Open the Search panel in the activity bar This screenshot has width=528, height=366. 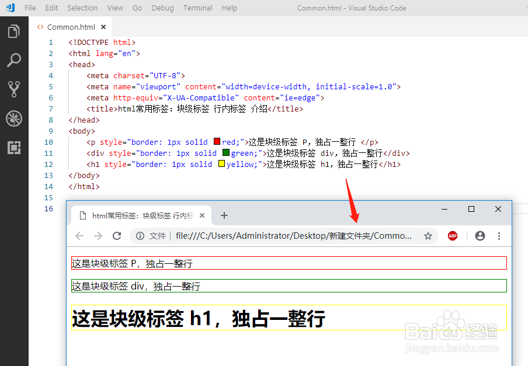click(14, 60)
